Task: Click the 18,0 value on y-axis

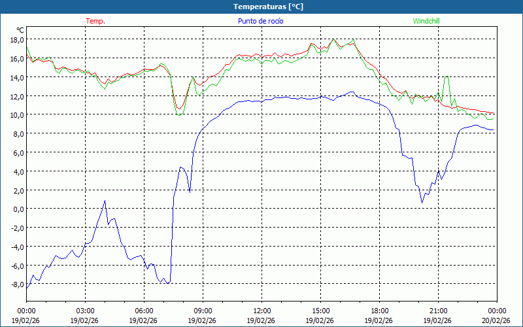Action: [x=16, y=40]
